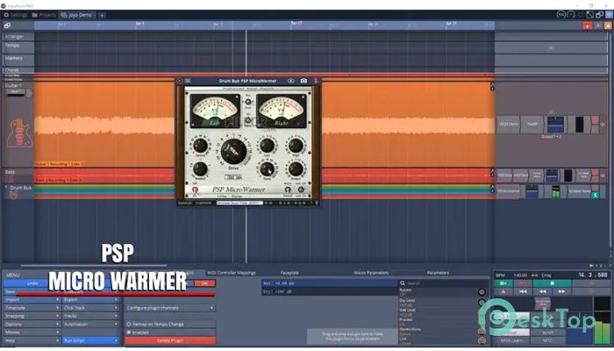Click the Output knob on MicroWarmer

[x=296, y=169]
